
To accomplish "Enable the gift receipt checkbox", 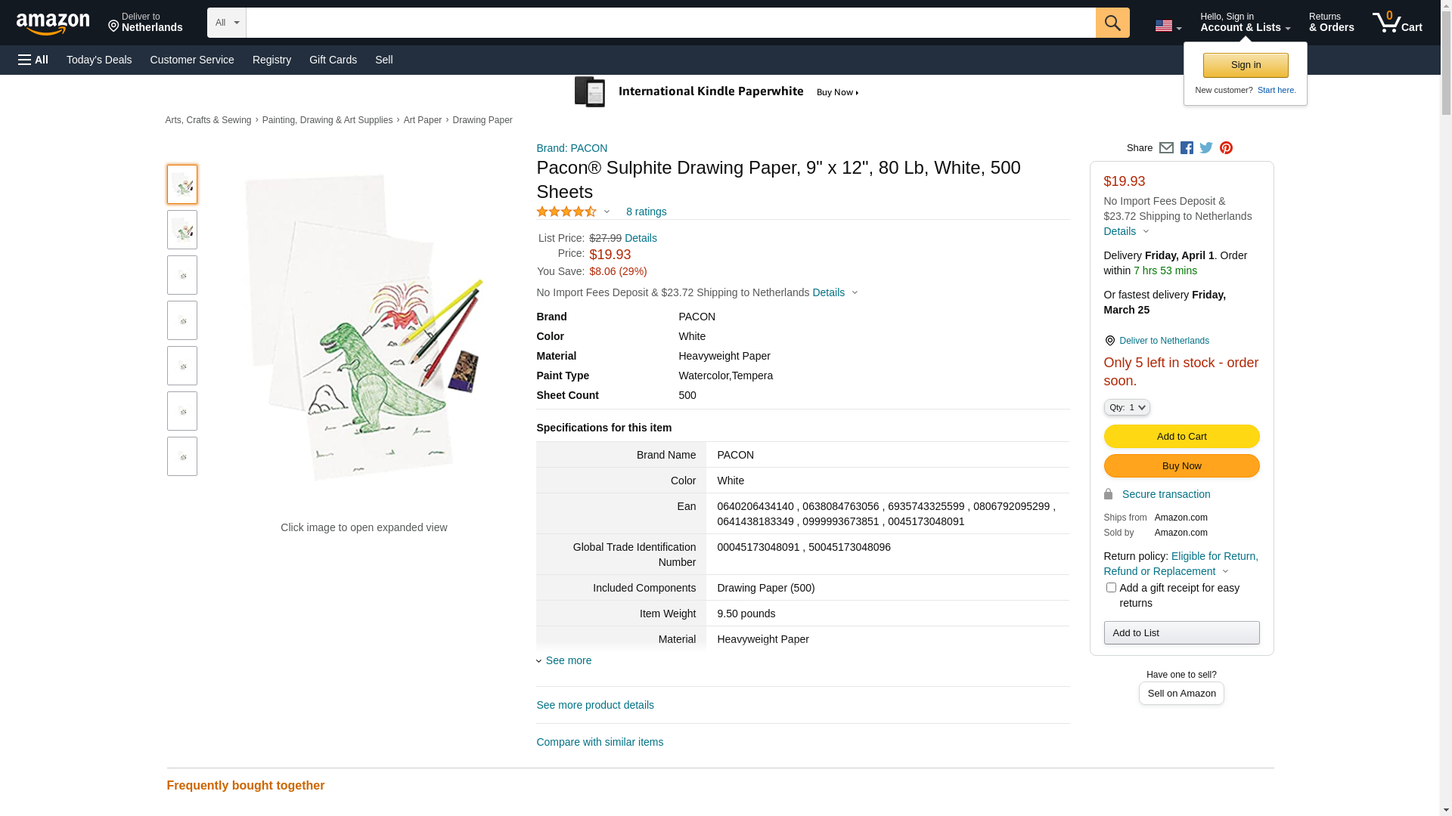I will point(1111,588).
